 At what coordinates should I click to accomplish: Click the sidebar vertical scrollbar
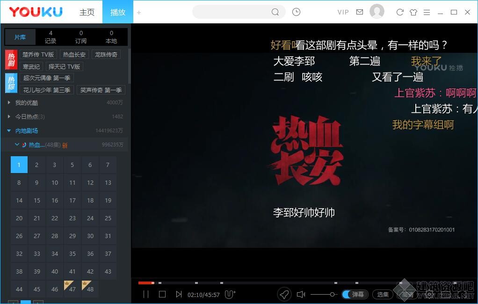click(129, 65)
